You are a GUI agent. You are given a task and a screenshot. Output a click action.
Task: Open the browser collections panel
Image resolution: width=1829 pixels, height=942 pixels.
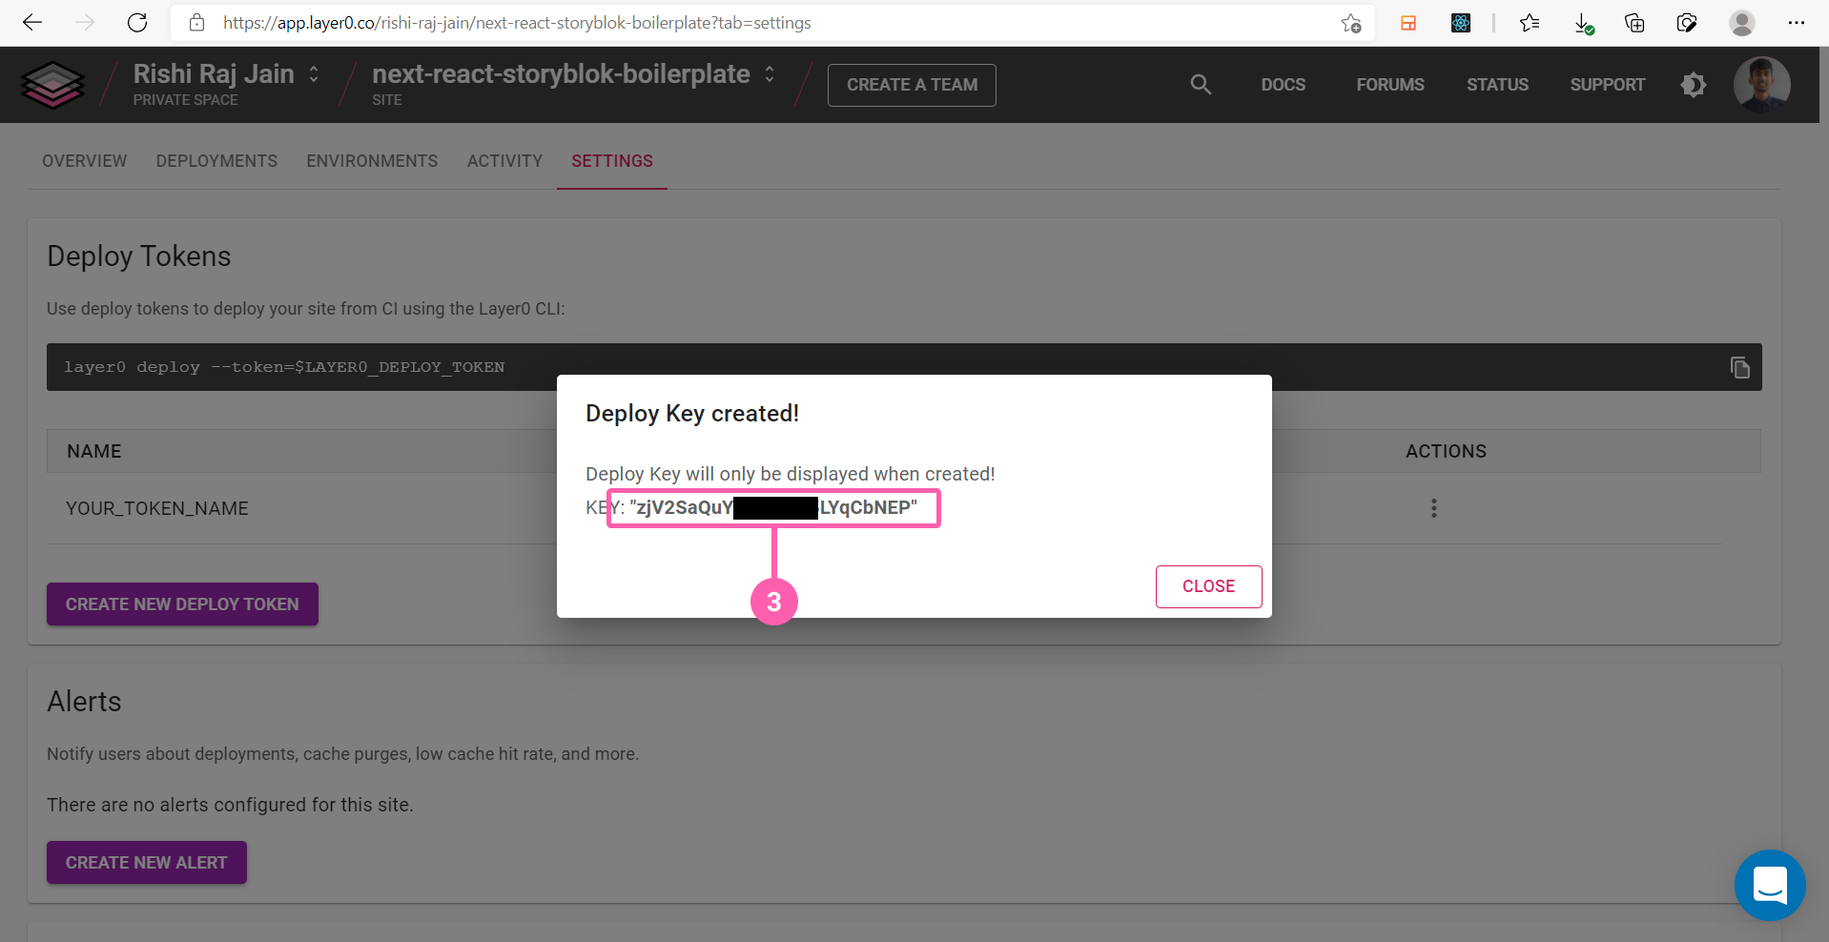(x=1634, y=23)
